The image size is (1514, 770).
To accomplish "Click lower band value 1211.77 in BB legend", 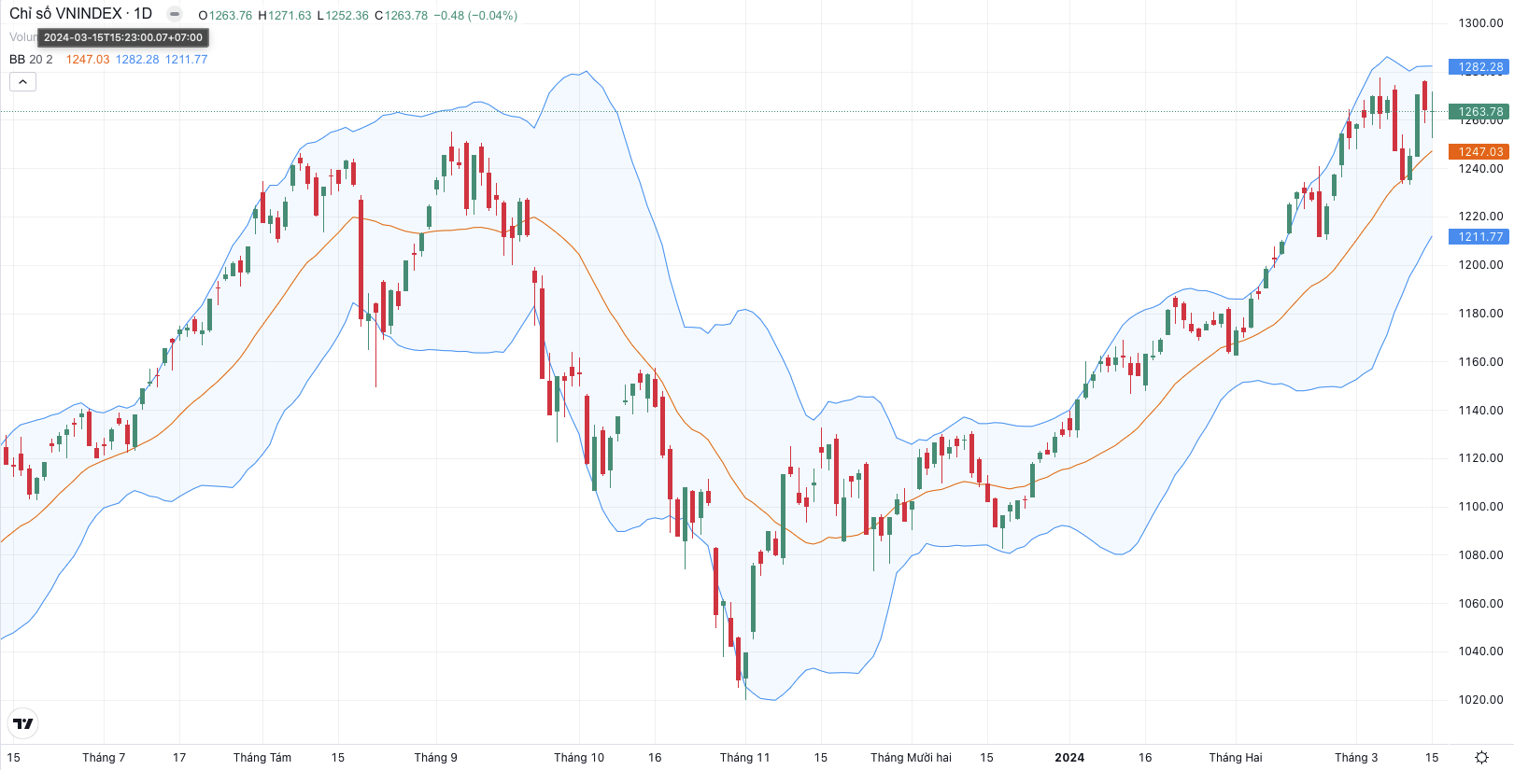I will click(x=187, y=59).
